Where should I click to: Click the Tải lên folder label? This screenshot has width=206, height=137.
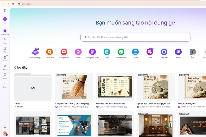pos(17,104)
